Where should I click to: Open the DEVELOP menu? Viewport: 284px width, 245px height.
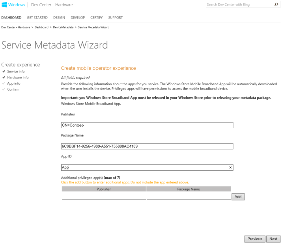click(x=78, y=18)
